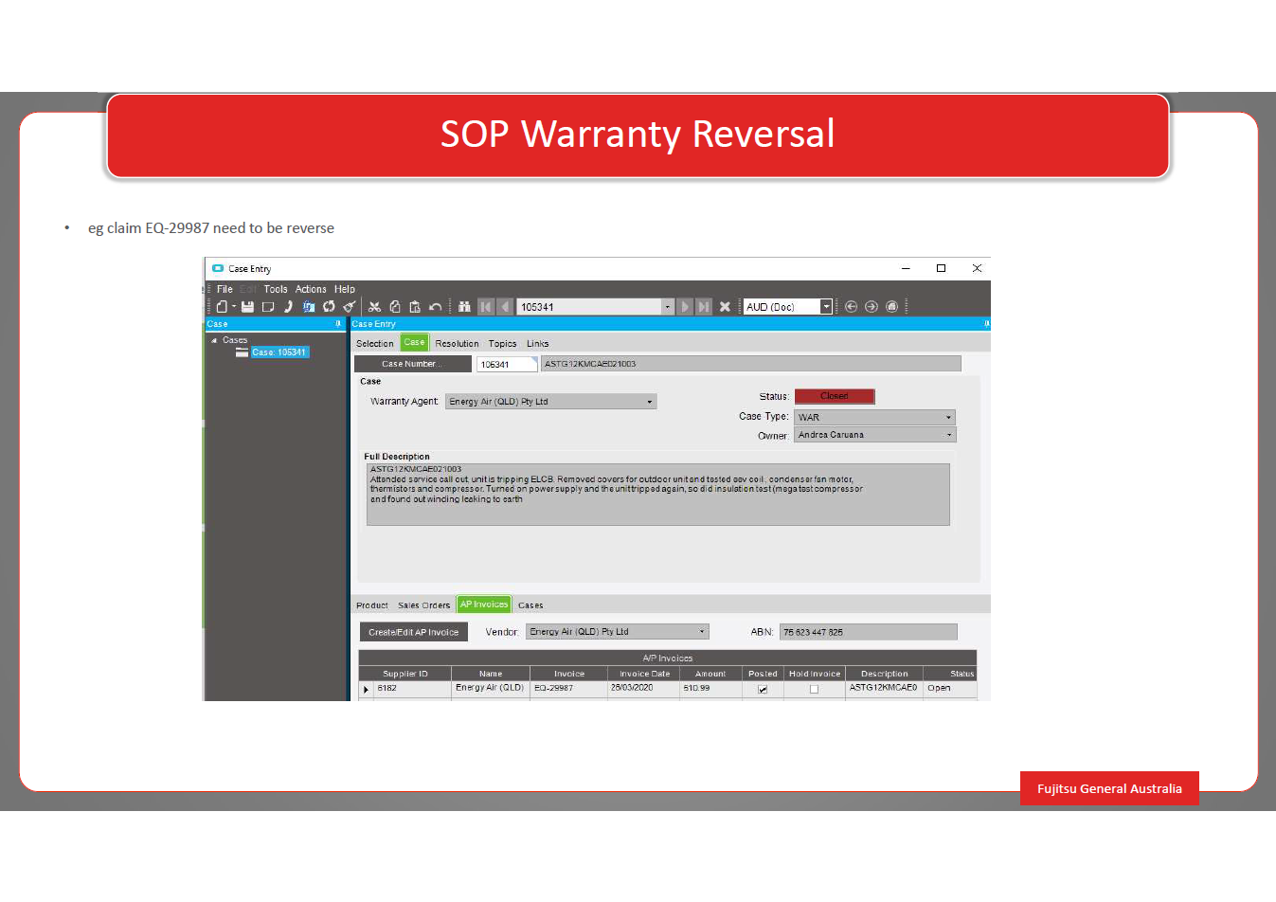Switch to the Product tab
Viewport: 1276px width, 902px height.
(372, 605)
